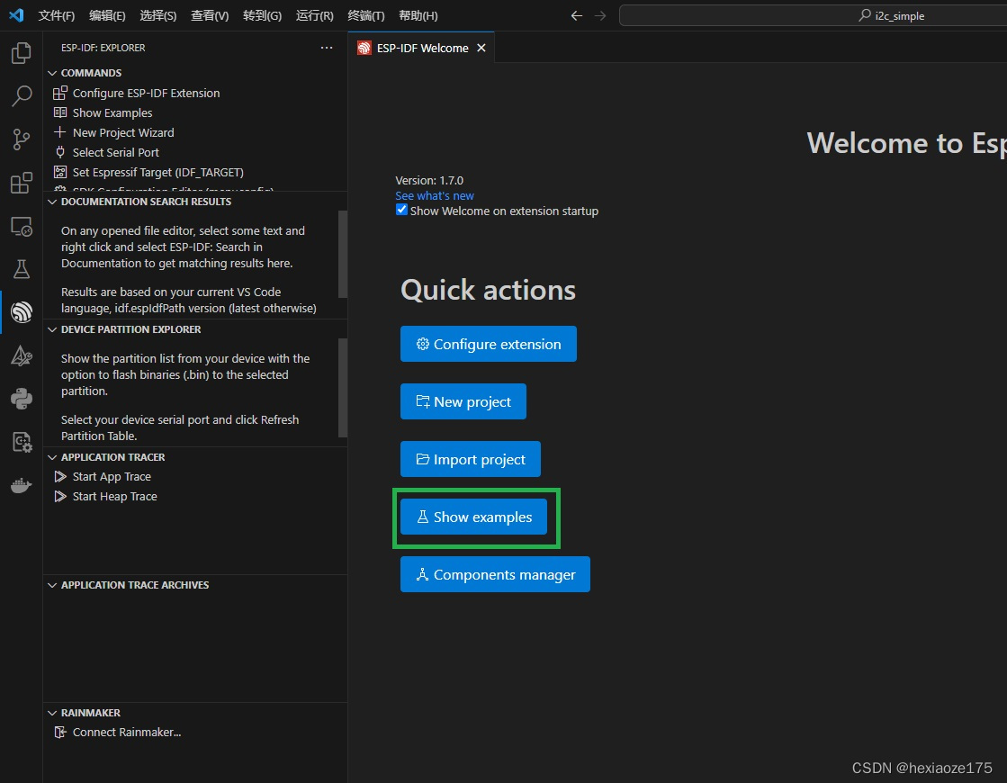Open the Docker whale view
1007x783 pixels.
22,485
